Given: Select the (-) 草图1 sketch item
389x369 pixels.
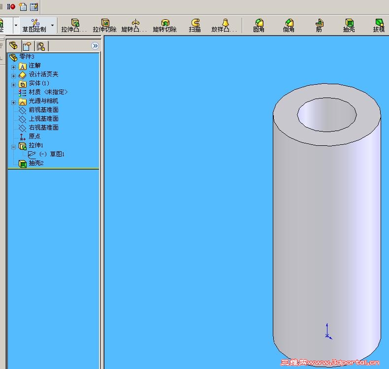Looking at the screenshot, I should point(52,154).
